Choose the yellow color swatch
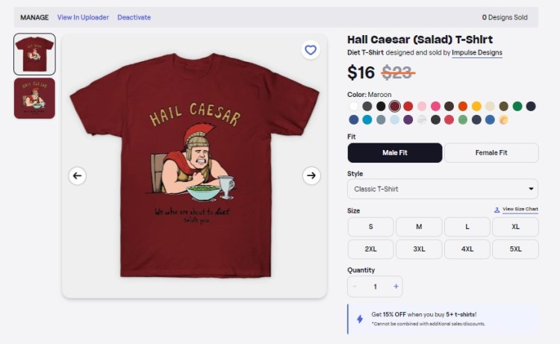The image size is (560, 344). [476, 106]
